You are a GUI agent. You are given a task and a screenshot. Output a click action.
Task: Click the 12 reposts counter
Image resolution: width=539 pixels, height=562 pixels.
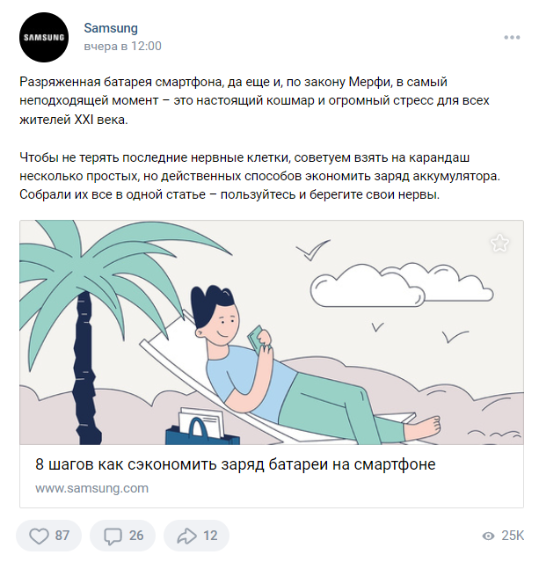tap(210, 536)
